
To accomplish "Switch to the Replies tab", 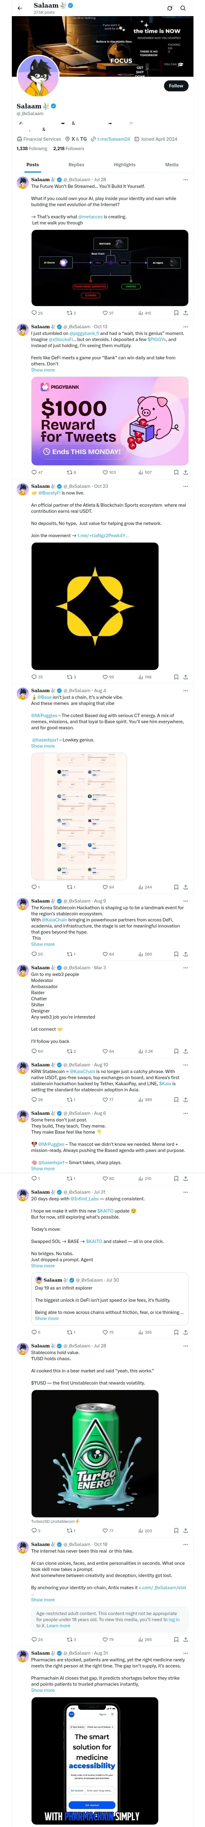I will [76, 164].
